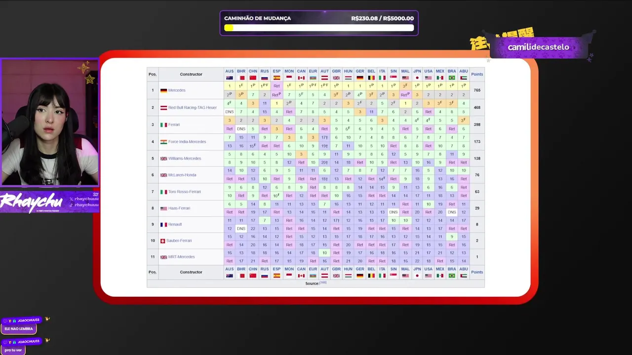Click the Austrian flag under AUT in top header
632x355 pixels.
click(x=324, y=78)
